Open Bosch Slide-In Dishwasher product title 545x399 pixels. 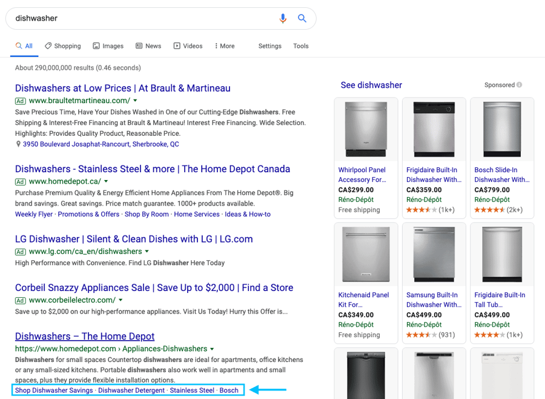tap(502, 175)
